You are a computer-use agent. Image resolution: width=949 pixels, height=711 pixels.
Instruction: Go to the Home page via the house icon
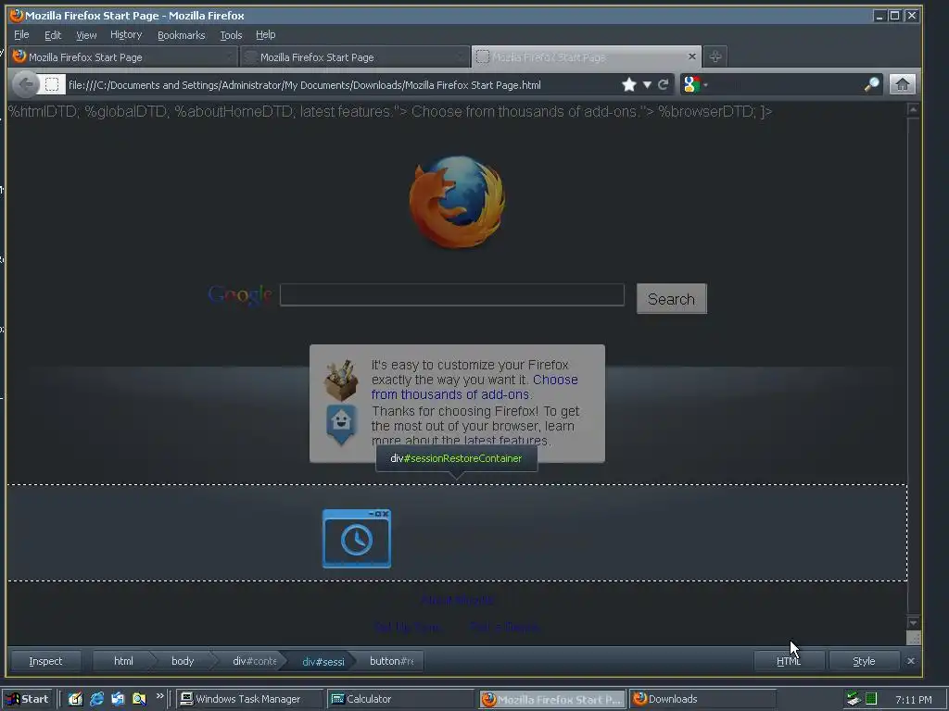click(902, 84)
